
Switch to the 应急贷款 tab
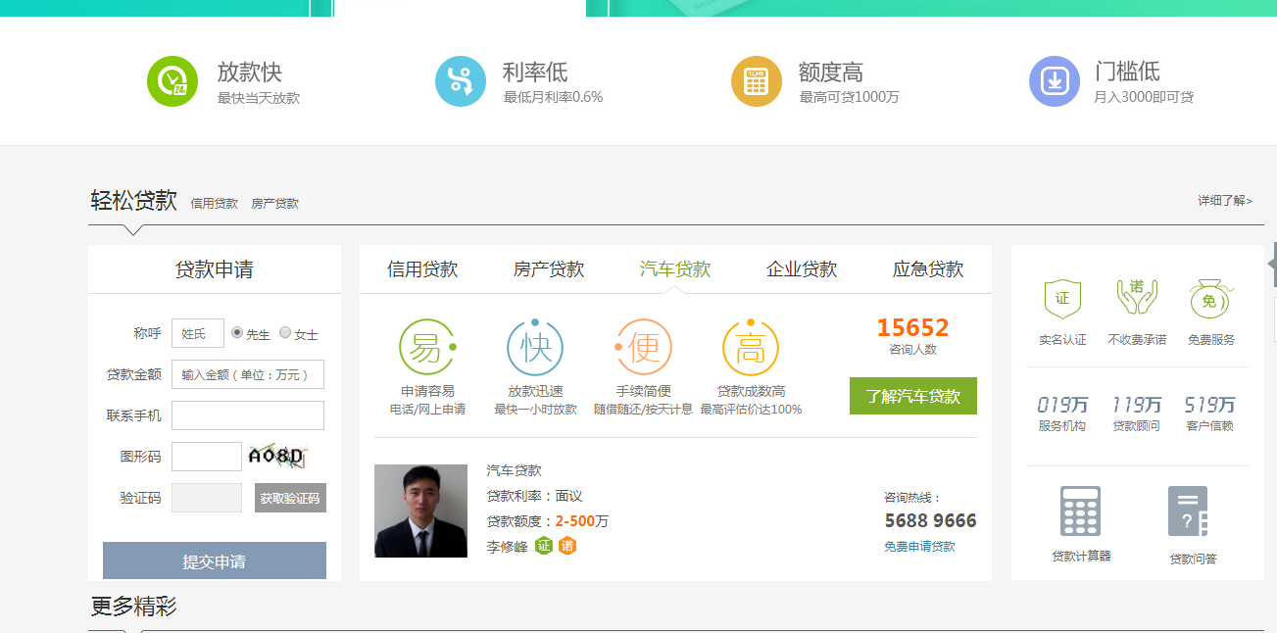click(x=928, y=269)
